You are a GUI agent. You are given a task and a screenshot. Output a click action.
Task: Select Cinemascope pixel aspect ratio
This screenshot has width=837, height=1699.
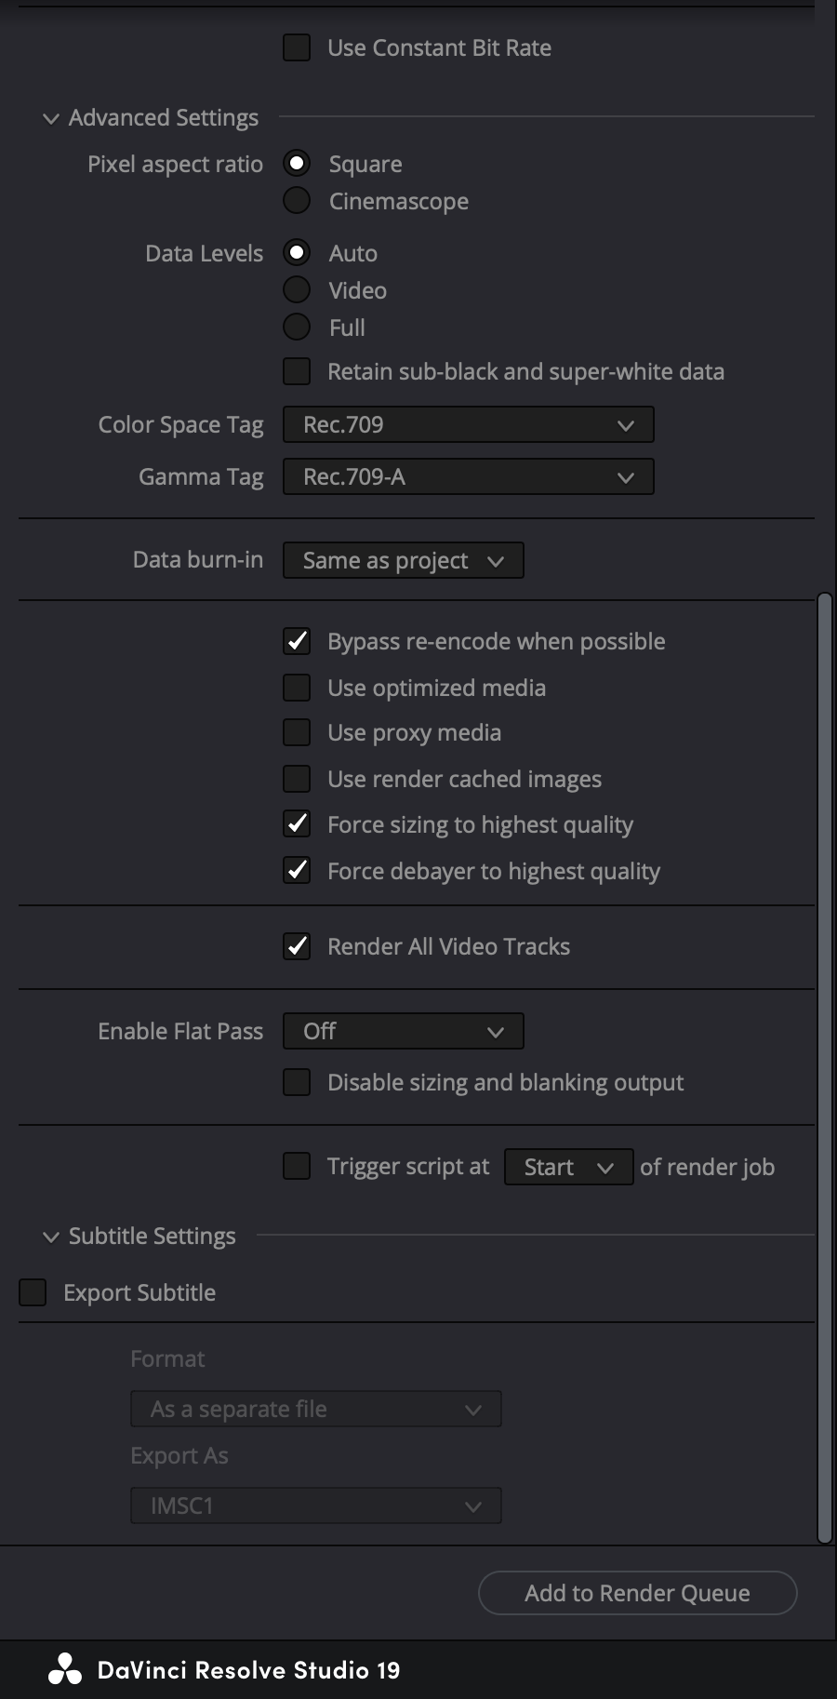296,200
